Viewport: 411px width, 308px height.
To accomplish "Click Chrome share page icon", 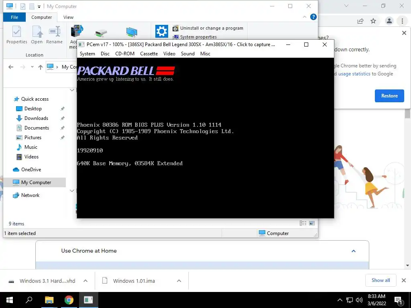I will (360, 21).
